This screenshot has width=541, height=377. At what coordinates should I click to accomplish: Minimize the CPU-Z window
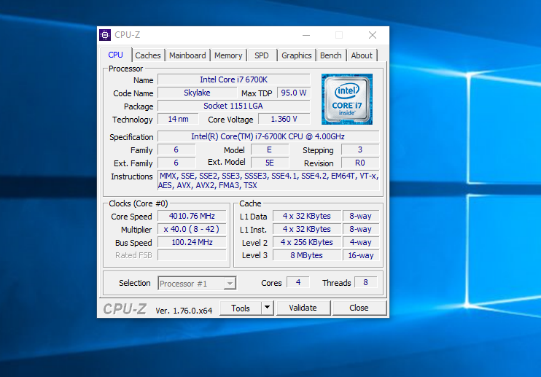(306, 35)
